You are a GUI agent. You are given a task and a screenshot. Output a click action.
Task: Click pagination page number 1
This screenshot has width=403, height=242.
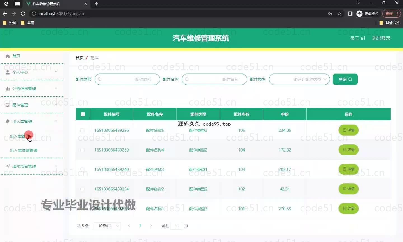point(140,226)
